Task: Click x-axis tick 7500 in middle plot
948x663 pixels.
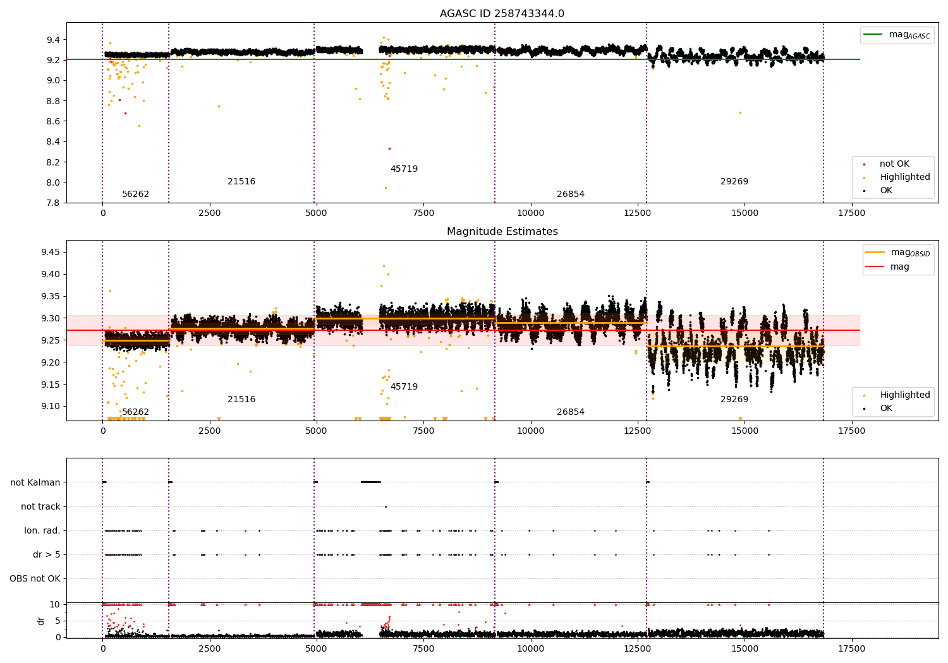Action: (423, 431)
